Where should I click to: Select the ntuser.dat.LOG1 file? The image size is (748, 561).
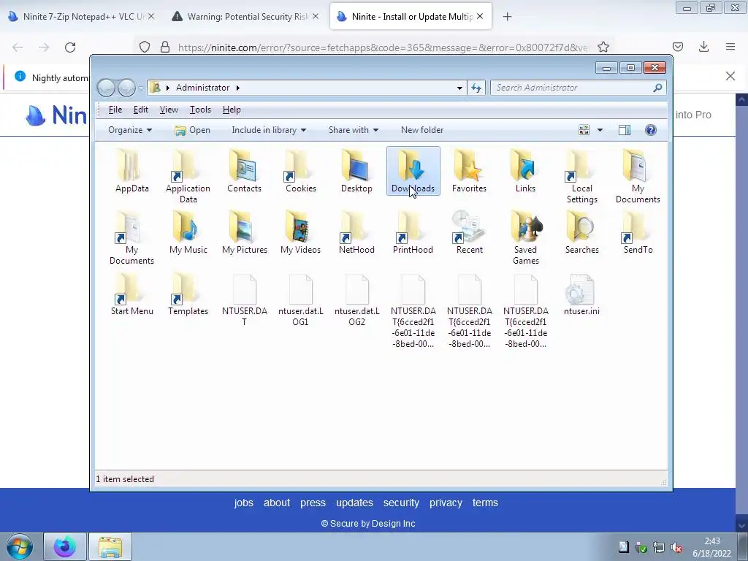(300, 299)
